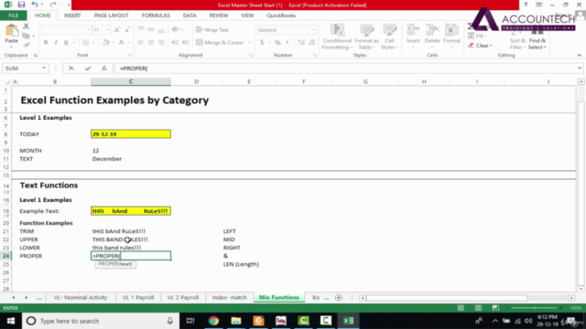Toggle Merge & Center

[220, 43]
